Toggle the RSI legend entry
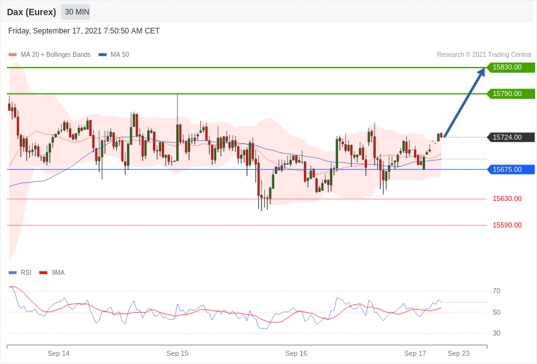Image resolution: width=537 pixels, height=364 pixels. tap(20, 272)
